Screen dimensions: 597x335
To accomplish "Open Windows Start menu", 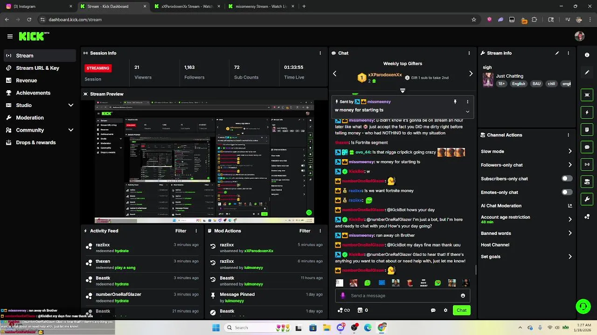I will pyautogui.click(x=215, y=328).
